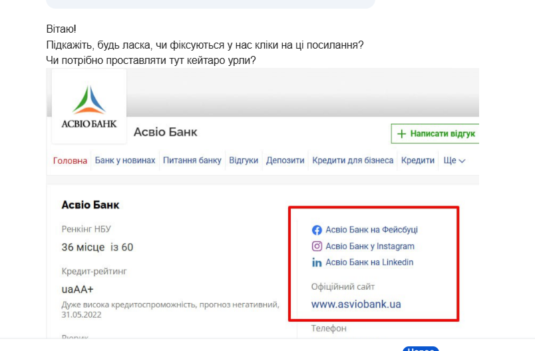This screenshot has height=351, width=535.
Task: Click the green plus icon beside Написати відгук
Action: click(402, 134)
